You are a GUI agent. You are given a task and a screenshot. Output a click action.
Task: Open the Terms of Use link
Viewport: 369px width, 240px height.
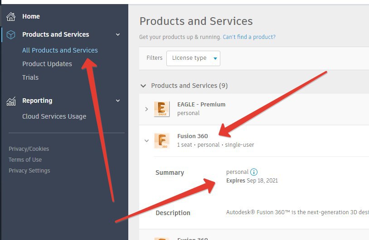[25, 159]
